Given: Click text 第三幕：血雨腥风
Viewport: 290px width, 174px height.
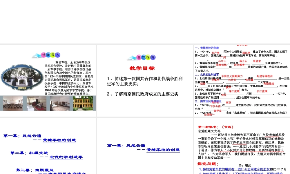Looking at the screenshot, I should pyautogui.click(x=35, y=170).
